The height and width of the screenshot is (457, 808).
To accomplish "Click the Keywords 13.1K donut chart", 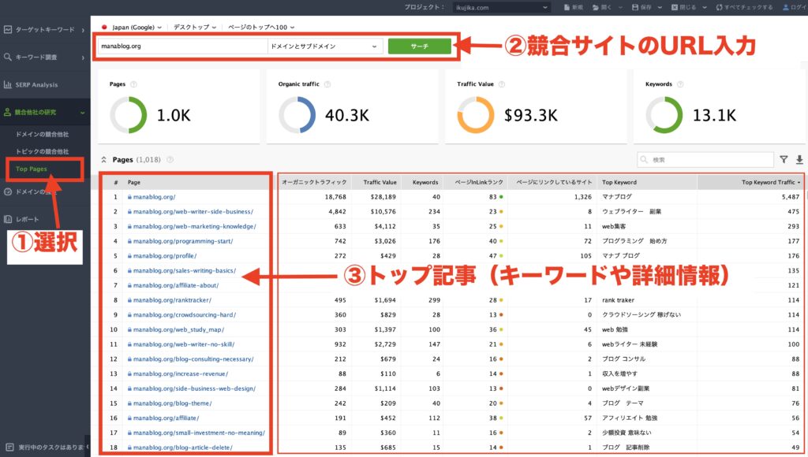I will pos(664,115).
